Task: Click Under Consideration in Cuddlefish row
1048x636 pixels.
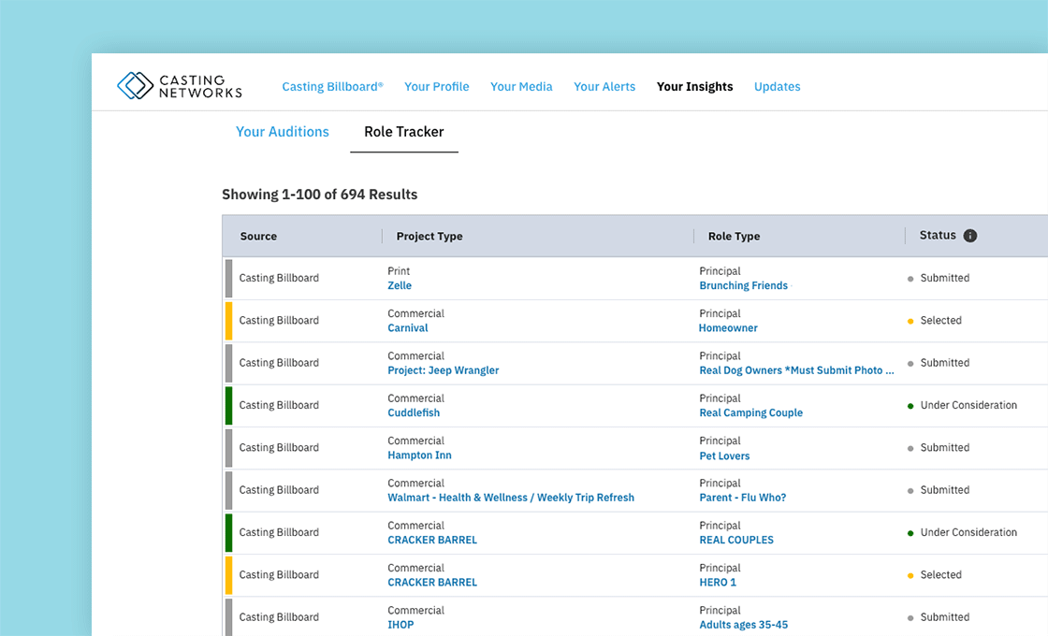Action: click(968, 406)
